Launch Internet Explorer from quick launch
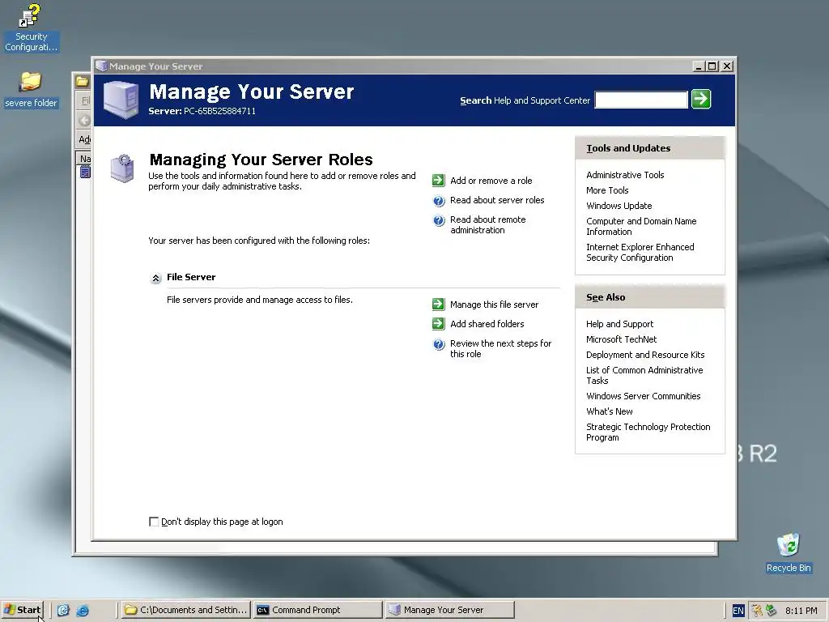829x622 pixels. click(83, 611)
